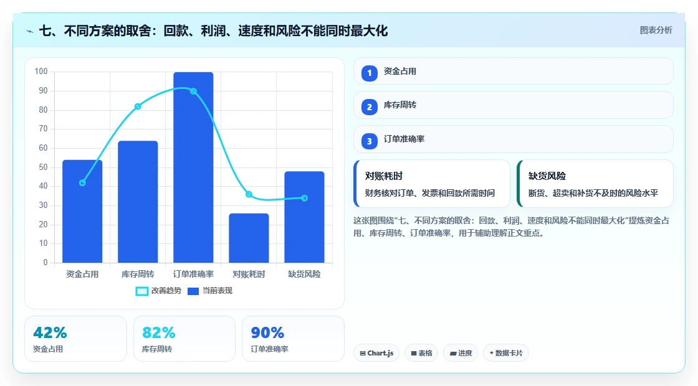
Task: Select the 资金占用 bar in chart
Action: pyautogui.click(x=82, y=211)
